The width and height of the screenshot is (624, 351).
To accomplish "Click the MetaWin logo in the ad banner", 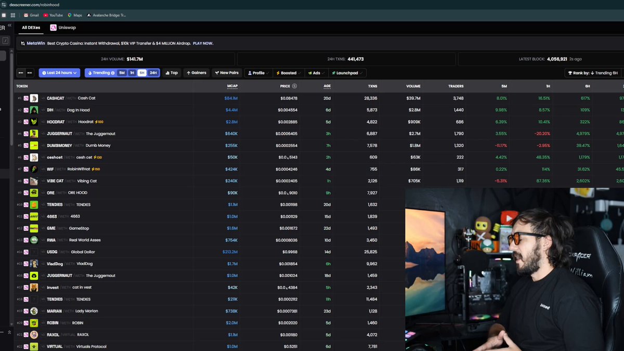I will point(23,44).
